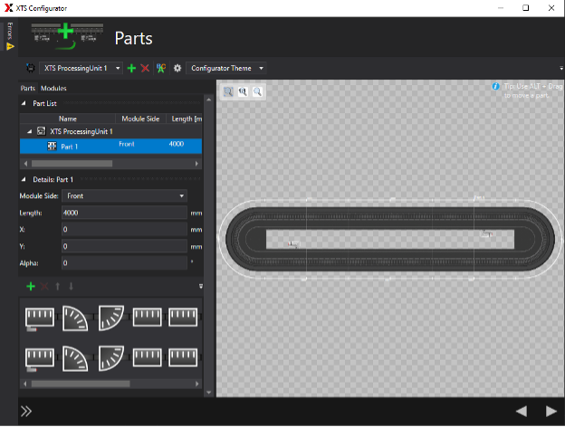Click the Front cell in Part 1 row
The width and height of the screenshot is (565, 427).
[x=127, y=144]
